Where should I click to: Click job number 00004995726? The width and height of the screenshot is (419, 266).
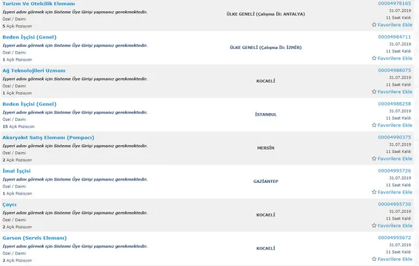point(394,171)
